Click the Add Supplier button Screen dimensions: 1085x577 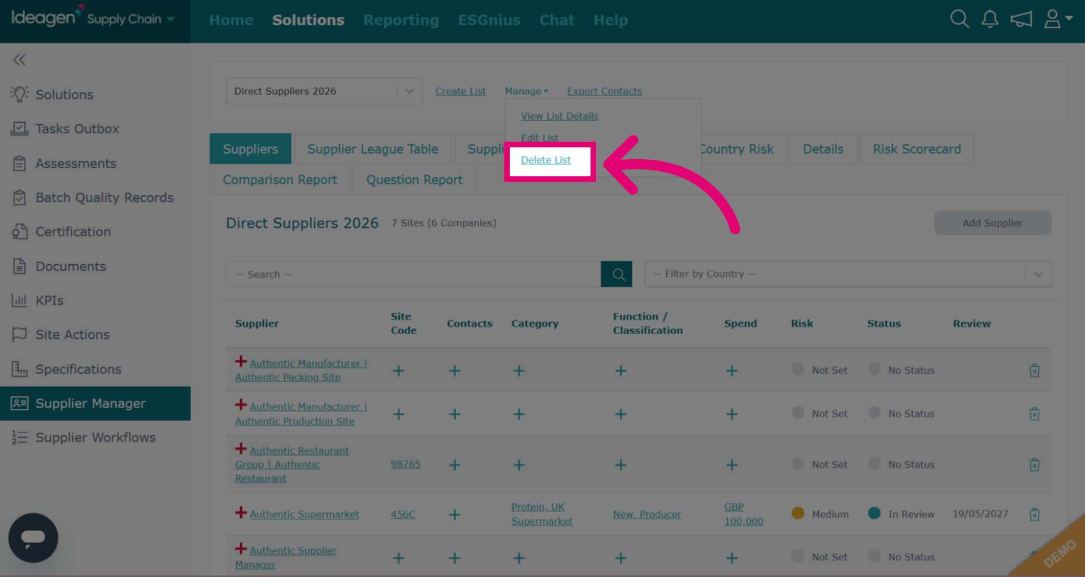tap(992, 223)
